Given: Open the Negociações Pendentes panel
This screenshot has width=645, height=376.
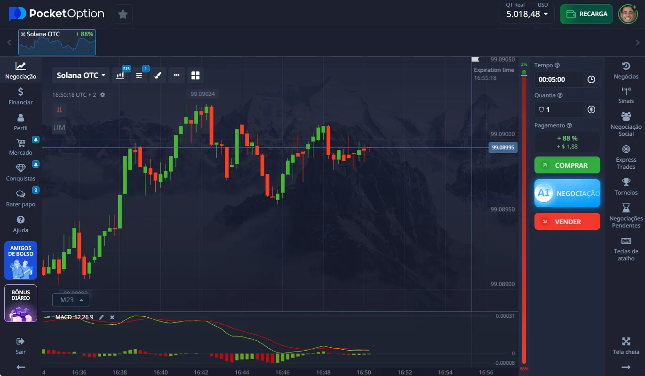Looking at the screenshot, I should tap(626, 216).
